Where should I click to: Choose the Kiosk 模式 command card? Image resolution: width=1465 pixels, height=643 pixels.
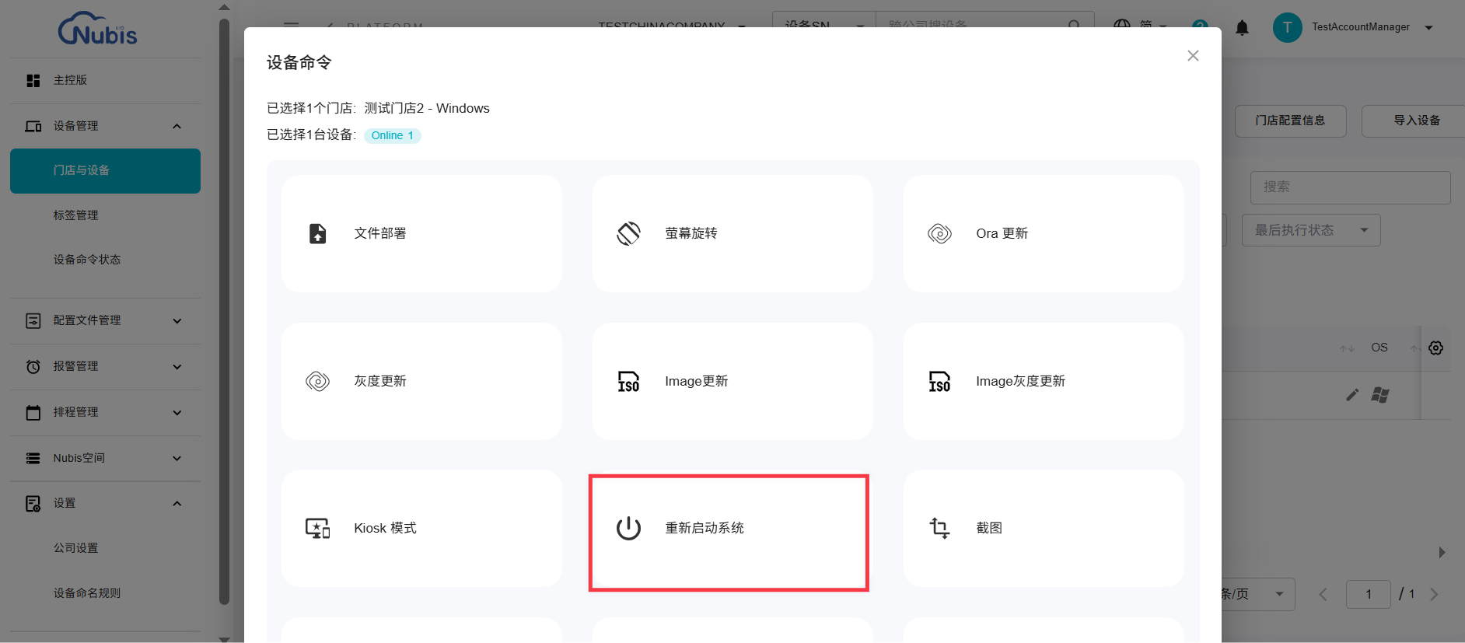[x=421, y=529]
